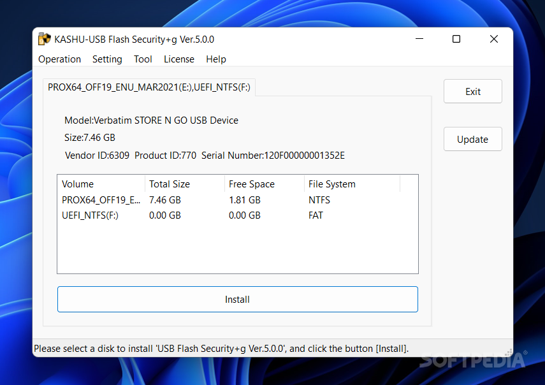Screen dimensions: 545x385
Task: Click the File System column header
Action: [352, 184]
